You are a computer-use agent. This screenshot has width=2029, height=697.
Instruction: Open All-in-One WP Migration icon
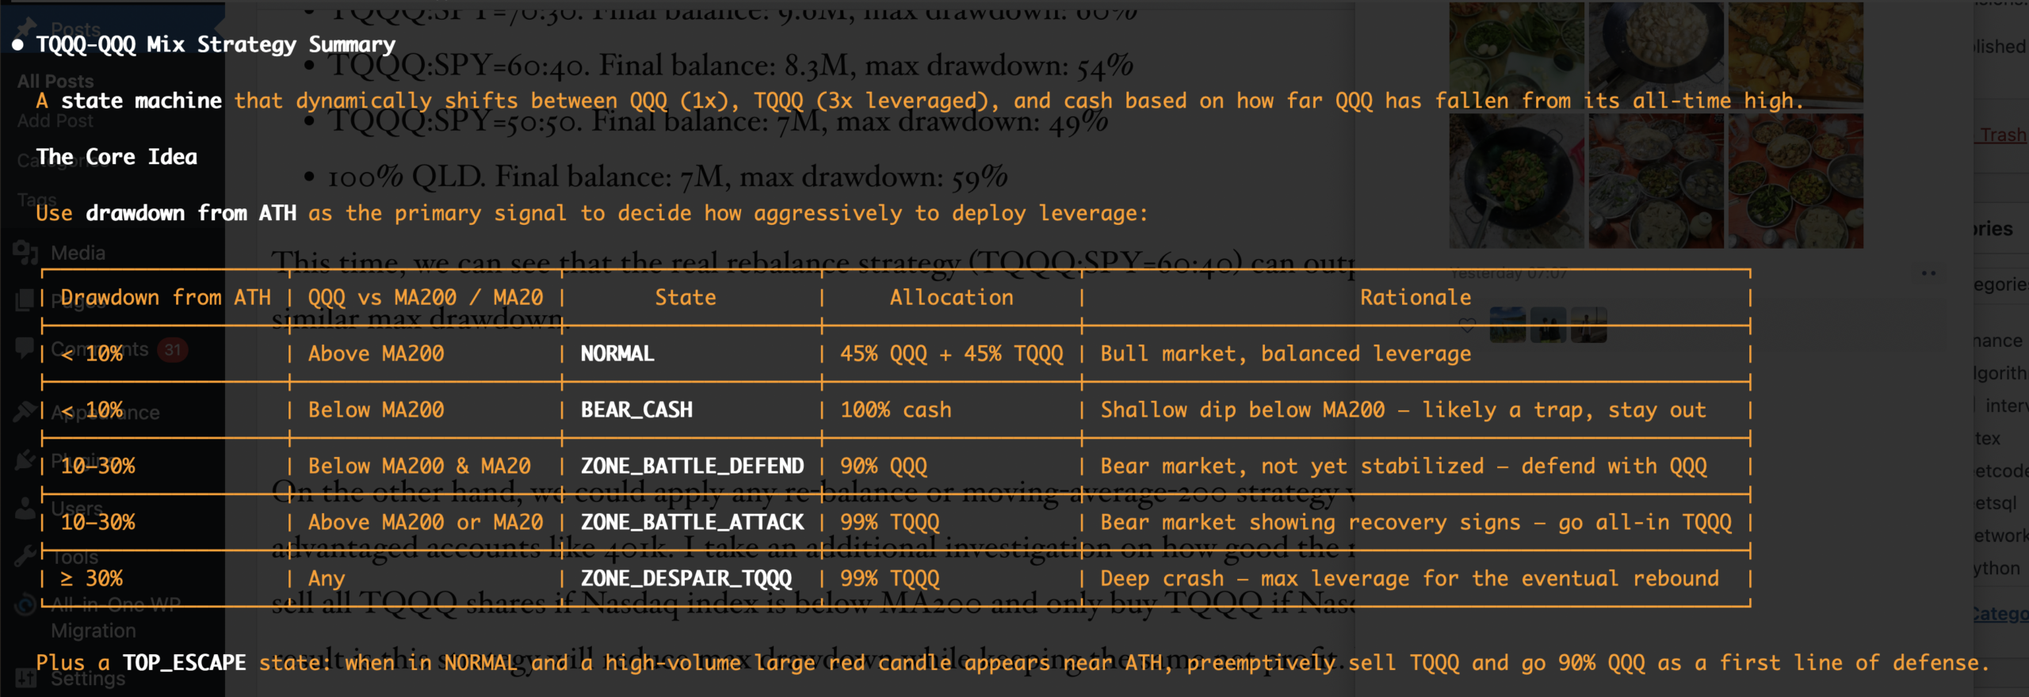(x=25, y=606)
